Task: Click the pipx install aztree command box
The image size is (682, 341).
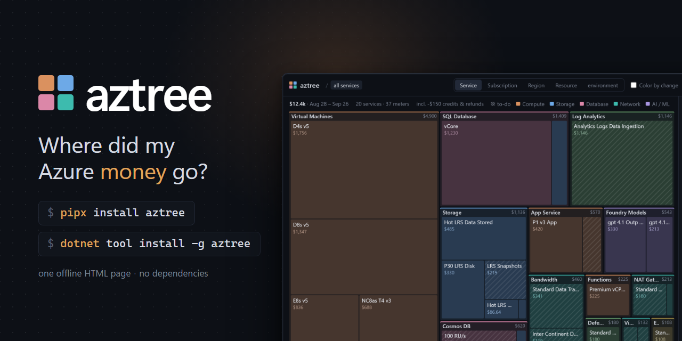Action: tap(117, 213)
